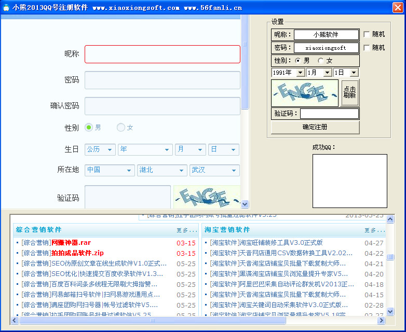The image size is (406, 332).
Task: Open the 1991年 year dropdown
Action: pyautogui.click(x=301, y=73)
